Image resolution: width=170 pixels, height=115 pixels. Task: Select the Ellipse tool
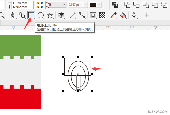click(41, 15)
